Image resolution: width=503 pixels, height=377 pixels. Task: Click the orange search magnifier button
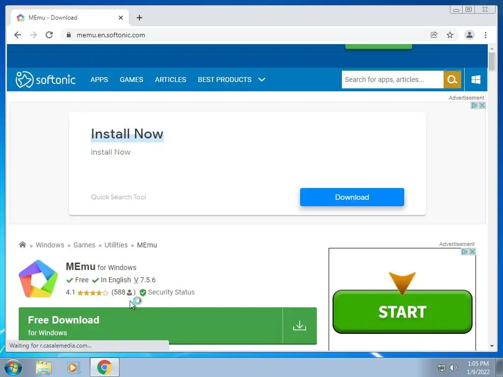coord(452,80)
